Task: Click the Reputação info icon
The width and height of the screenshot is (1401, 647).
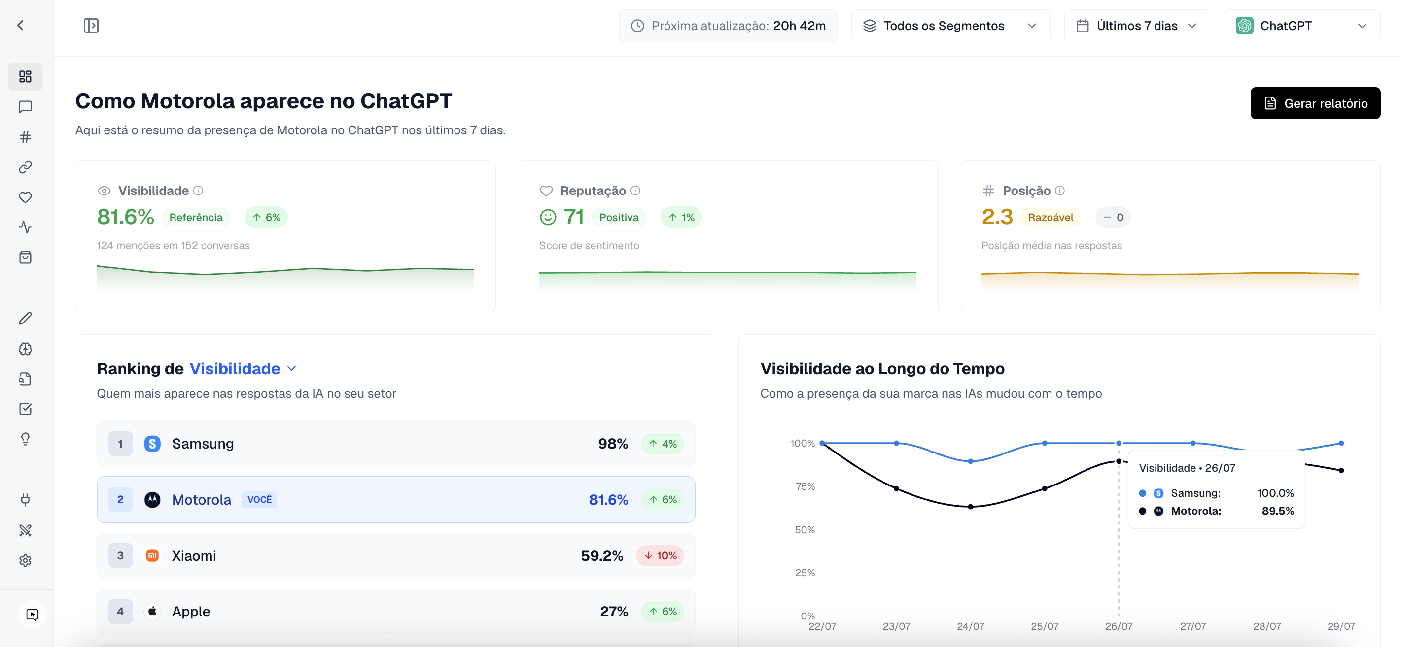Action: pyautogui.click(x=635, y=190)
